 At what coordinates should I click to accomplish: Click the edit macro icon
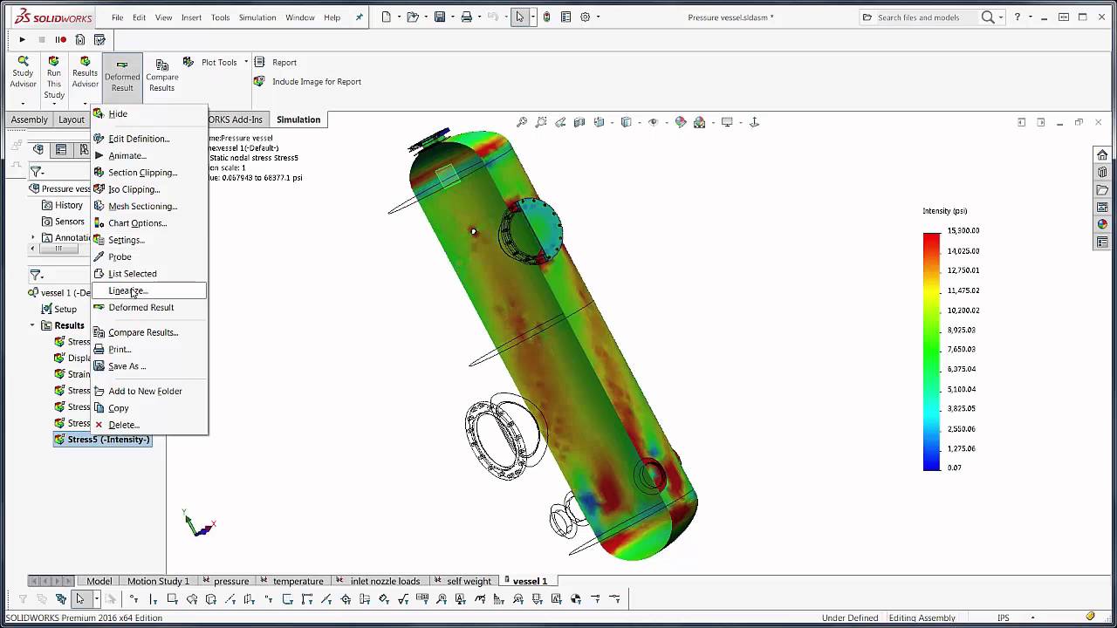click(x=99, y=39)
